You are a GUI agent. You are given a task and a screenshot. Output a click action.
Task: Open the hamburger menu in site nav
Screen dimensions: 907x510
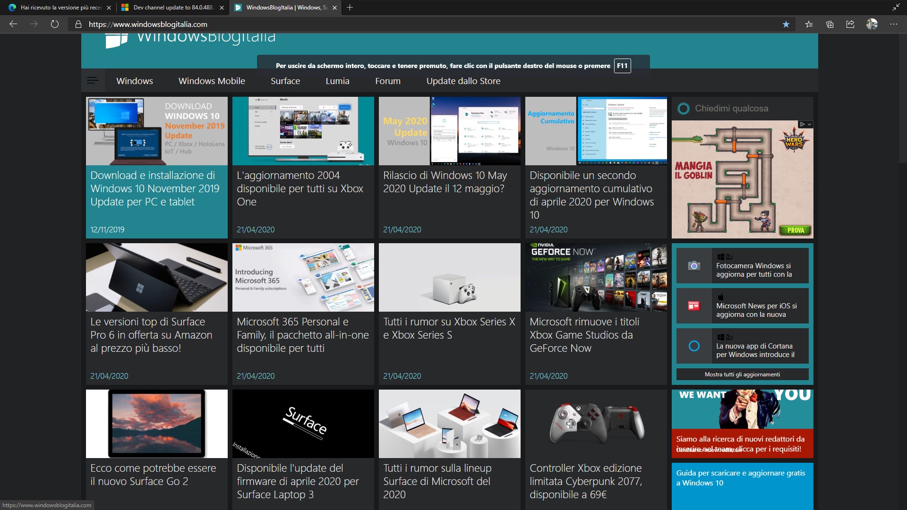93,81
